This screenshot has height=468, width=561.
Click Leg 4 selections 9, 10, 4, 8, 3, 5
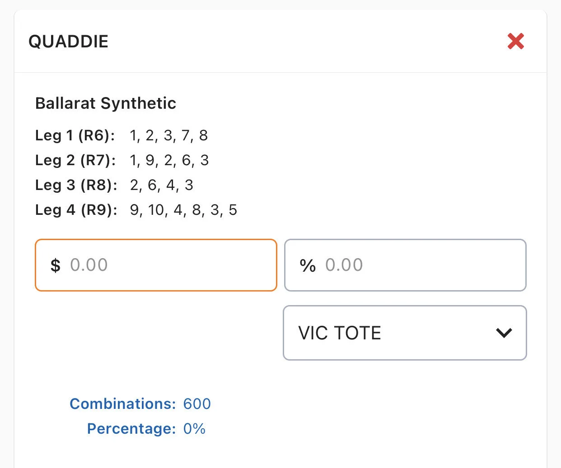[x=183, y=210]
